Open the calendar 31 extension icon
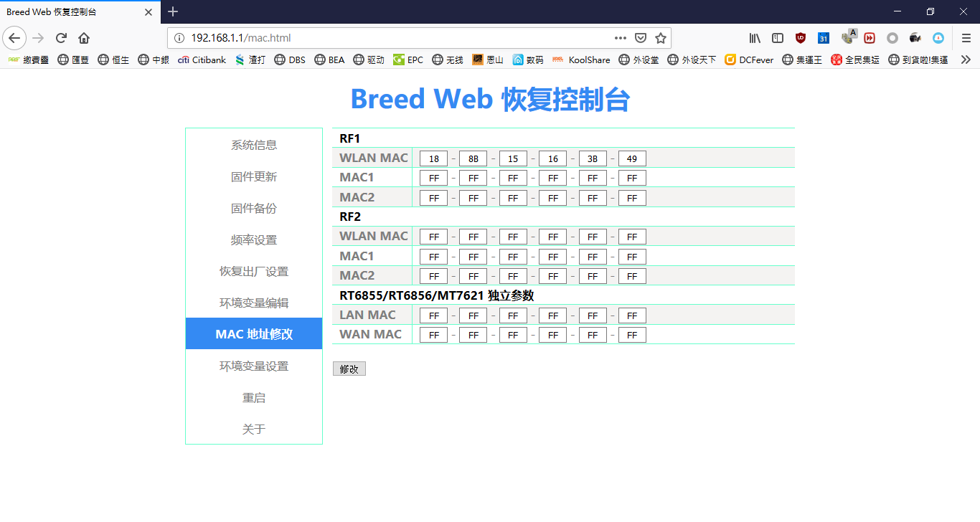The width and height of the screenshot is (980, 522). click(824, 38)
